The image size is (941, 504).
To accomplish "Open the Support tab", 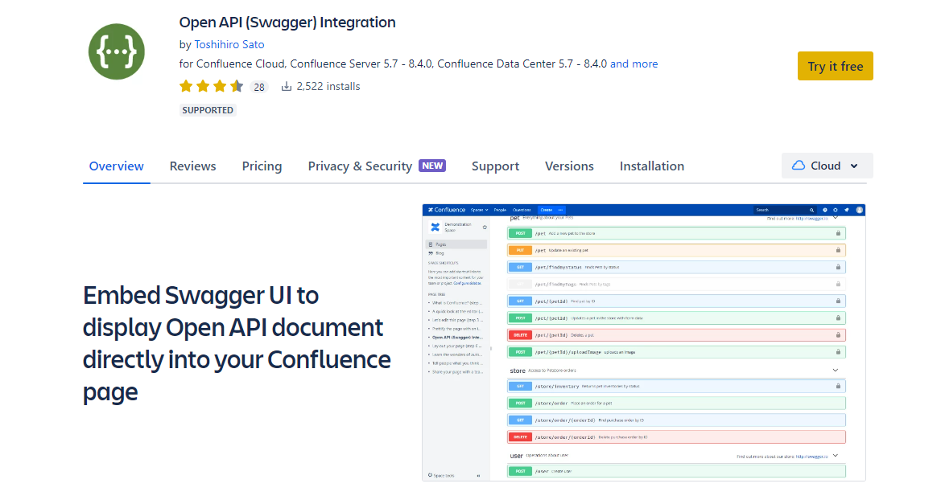I will (x=495, y=166).
